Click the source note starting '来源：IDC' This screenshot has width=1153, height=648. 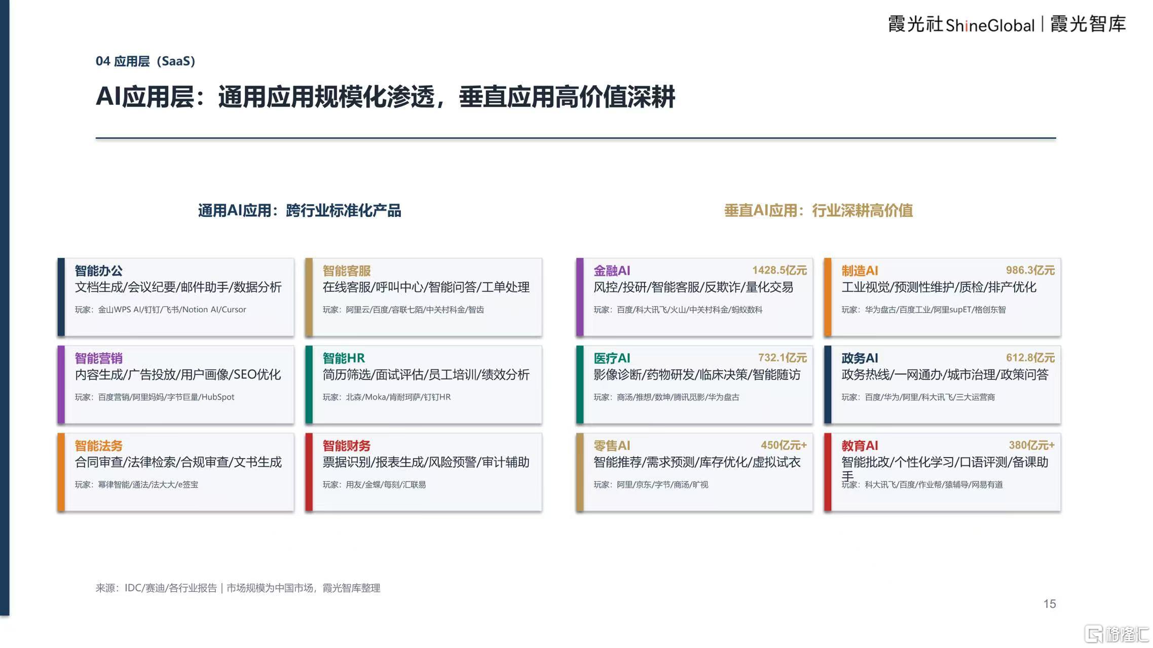click(x=238, y=588)
